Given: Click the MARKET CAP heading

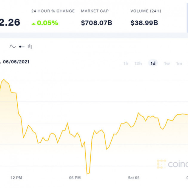Looking at the screenshot, I should (95, 11).
